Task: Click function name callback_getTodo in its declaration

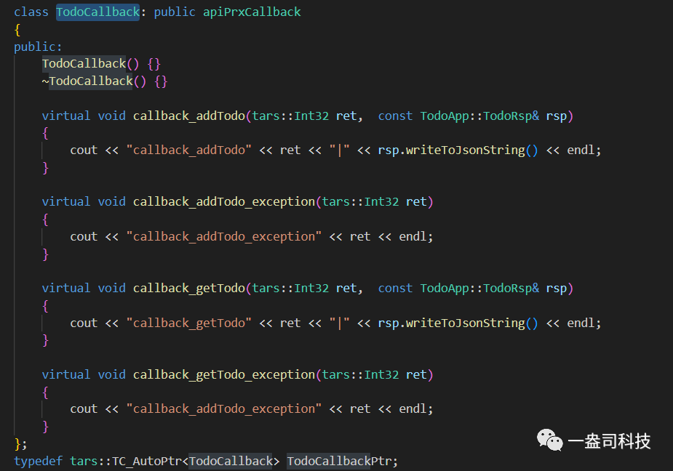Action: (x=189, y=289)
